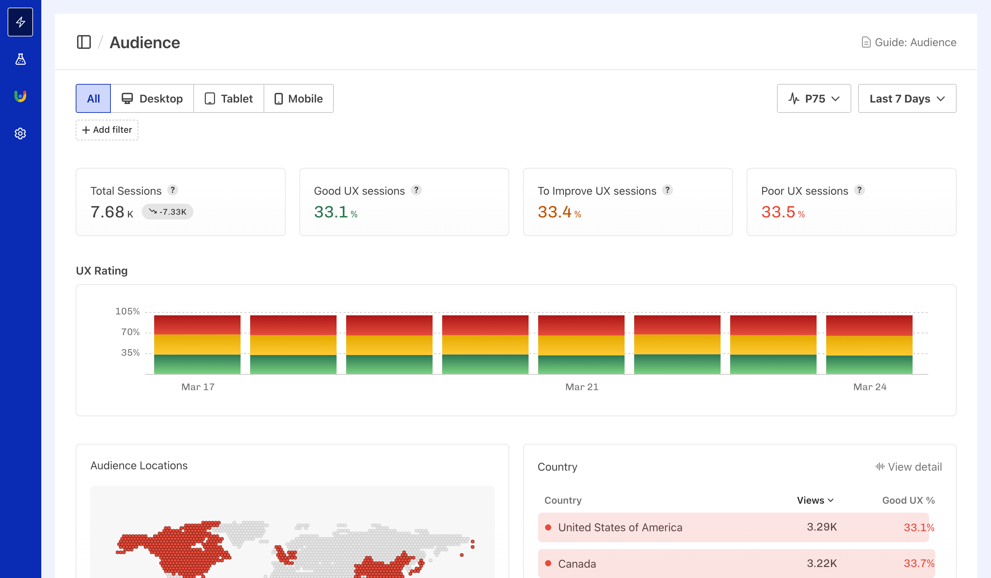Select the Mobile filter tab
This screenshot has height=578, width=991.
click(299, 98)
